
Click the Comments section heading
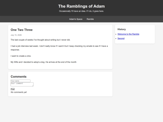point(18,77)
